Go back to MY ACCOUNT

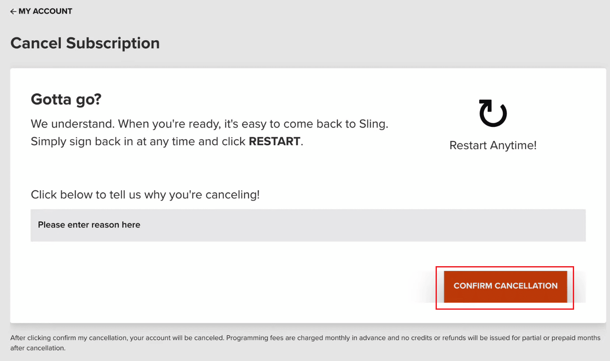tap(45, 12)
